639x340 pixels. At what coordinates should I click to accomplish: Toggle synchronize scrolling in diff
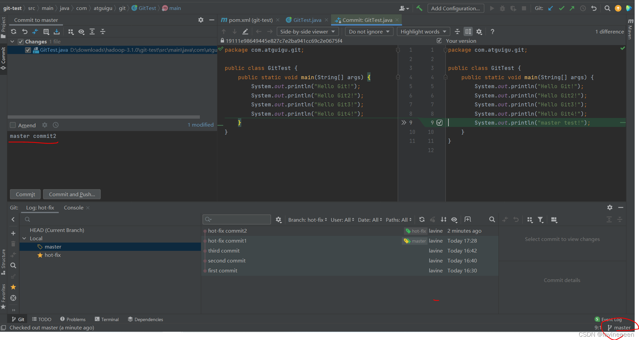468,31
